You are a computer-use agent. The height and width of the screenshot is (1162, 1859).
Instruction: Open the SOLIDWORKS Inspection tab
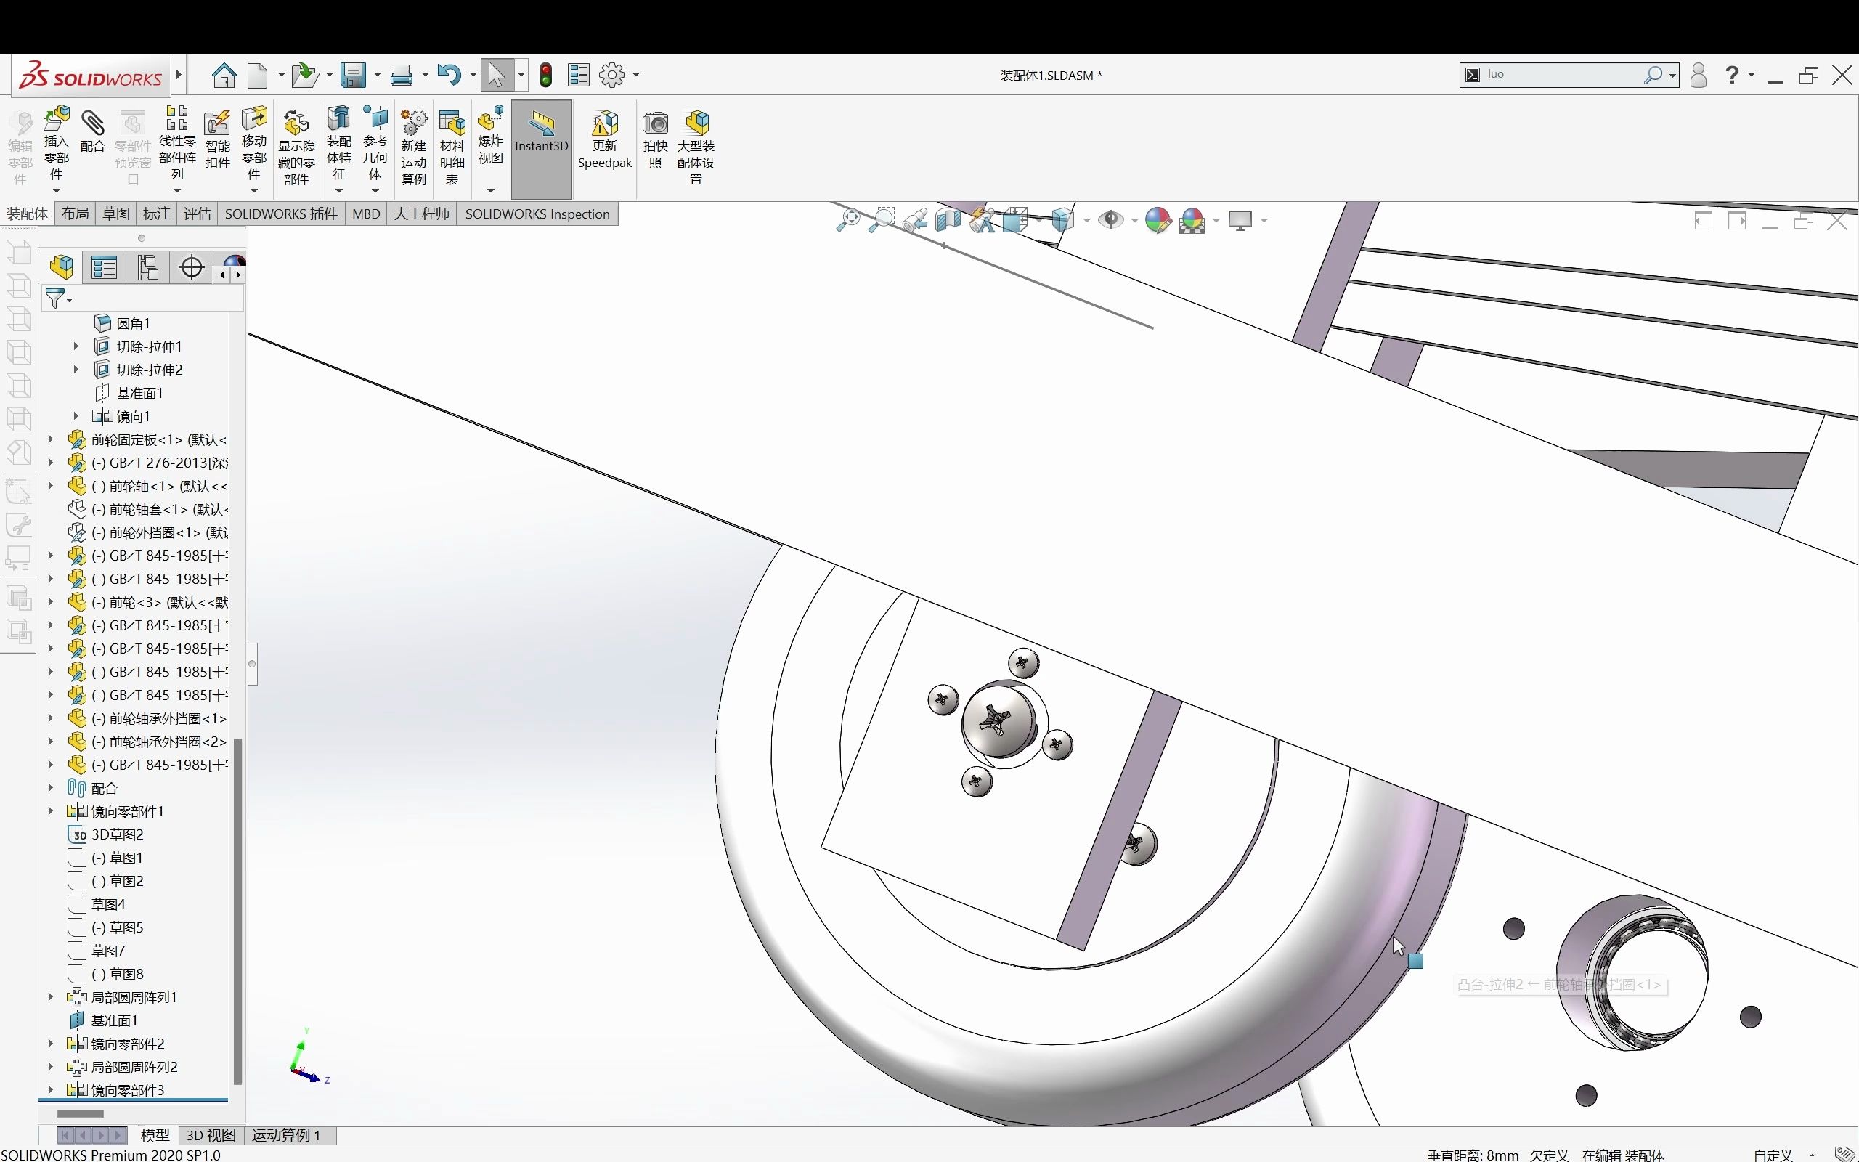[x=537, y=214]
